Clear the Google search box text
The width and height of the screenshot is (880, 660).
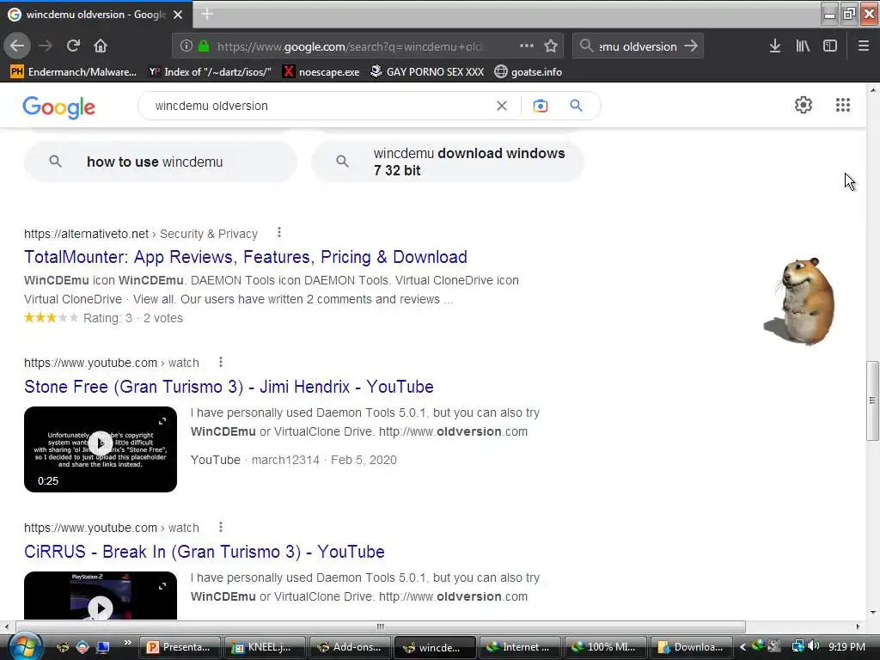click(502, 106)
